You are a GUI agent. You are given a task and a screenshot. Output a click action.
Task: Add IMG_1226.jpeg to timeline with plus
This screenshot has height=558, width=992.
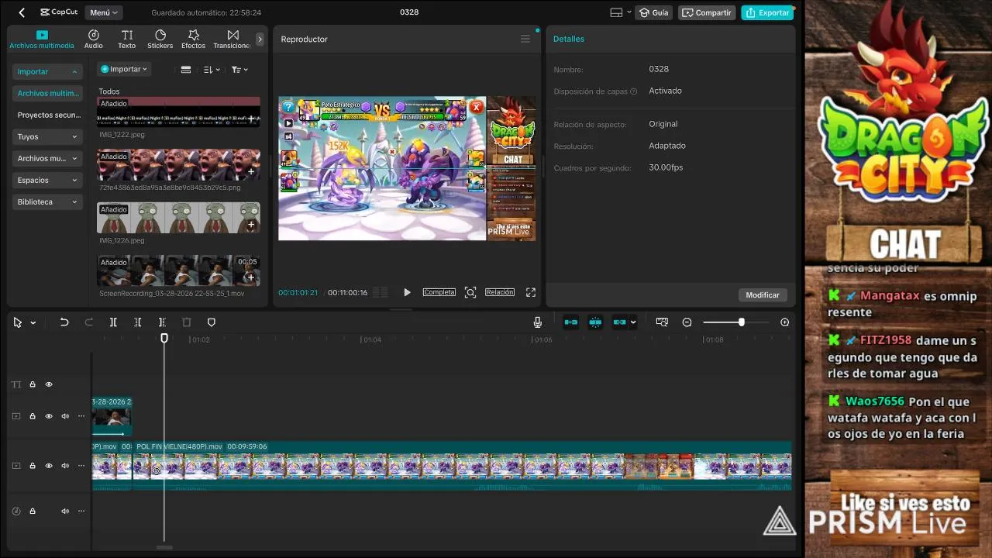point(251,225)
